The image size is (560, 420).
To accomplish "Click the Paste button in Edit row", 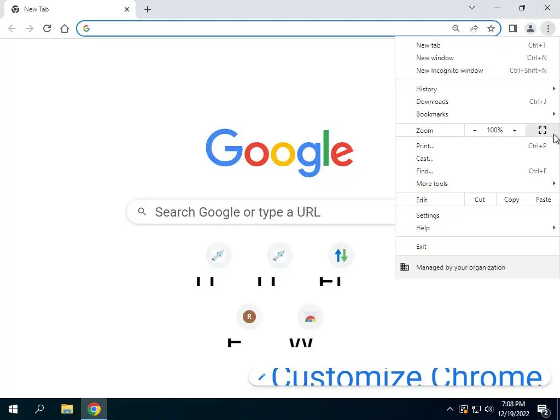I will [543, 200].
